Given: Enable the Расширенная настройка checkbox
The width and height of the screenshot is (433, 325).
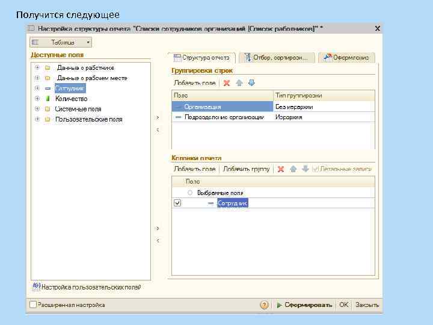Looking at the screenshot, I should tap(33, 305).
